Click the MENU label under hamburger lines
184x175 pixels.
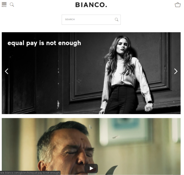point(4,7)
